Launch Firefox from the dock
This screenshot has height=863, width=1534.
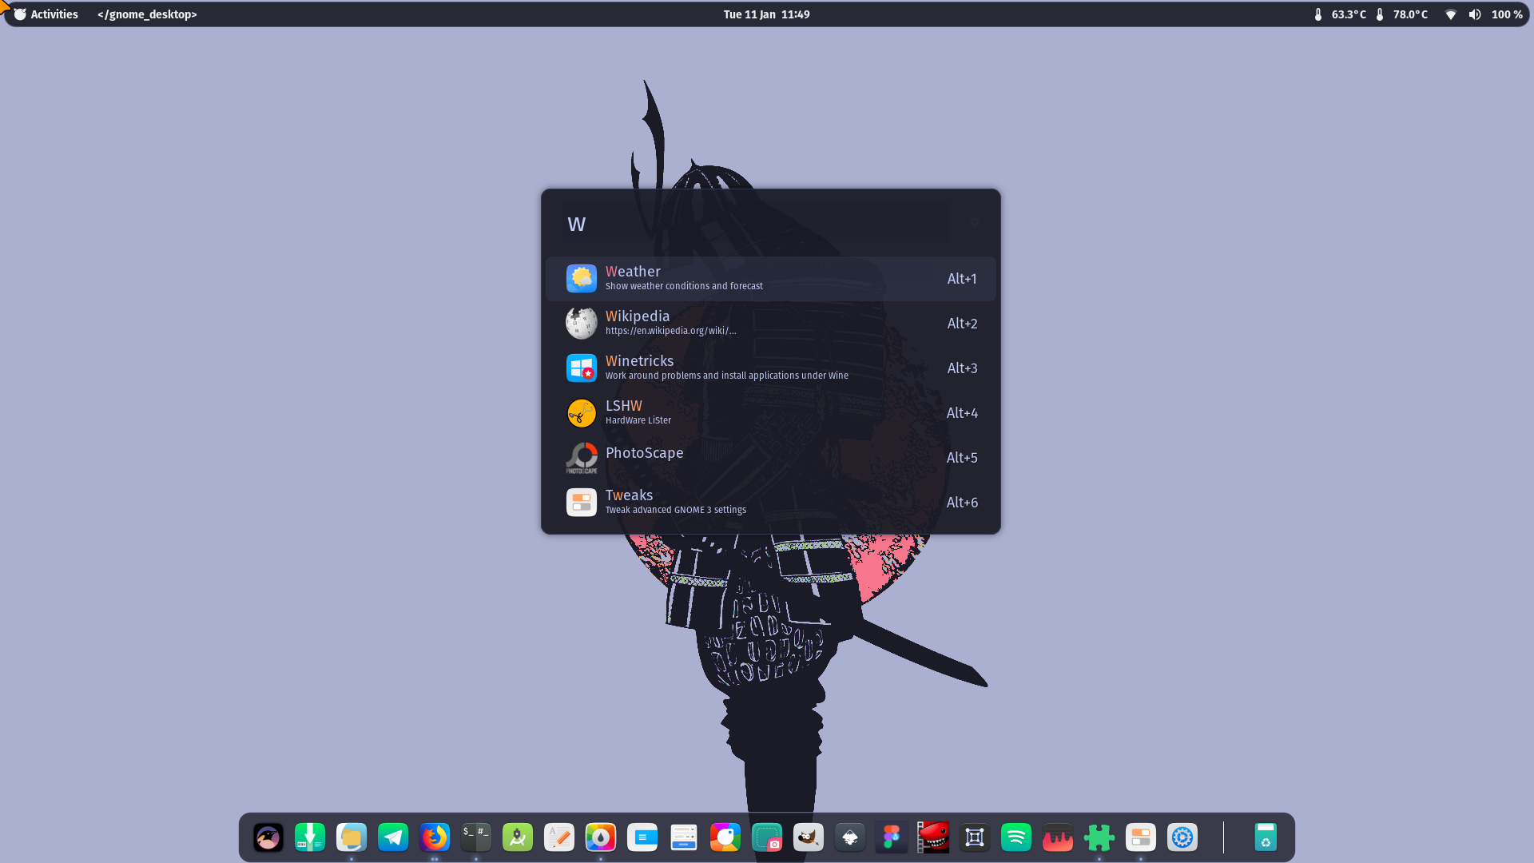tap(434, 837)
